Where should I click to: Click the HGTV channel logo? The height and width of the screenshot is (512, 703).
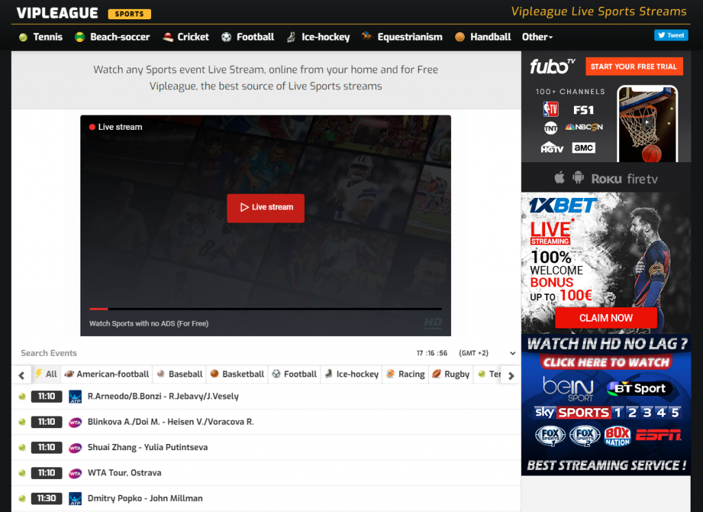(551, 148)
